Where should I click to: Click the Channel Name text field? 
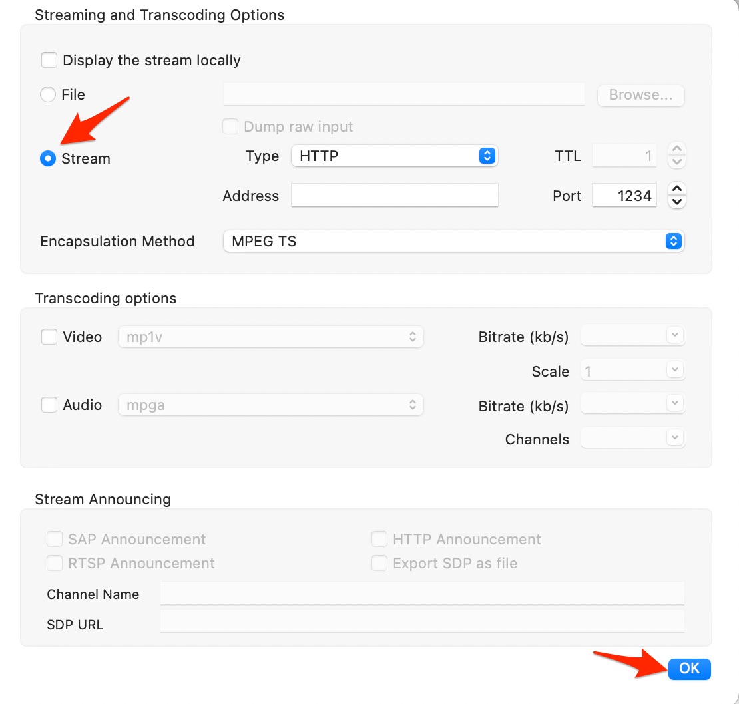[x=422, y=594]
